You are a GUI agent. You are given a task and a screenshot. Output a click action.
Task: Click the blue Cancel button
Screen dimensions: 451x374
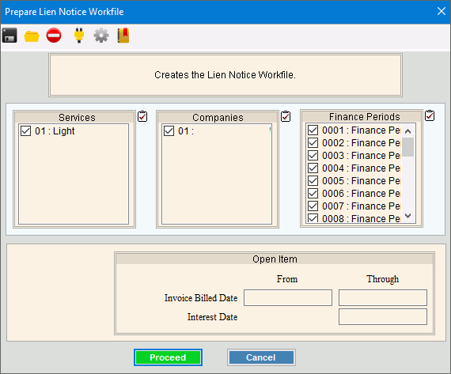pyautogui.click(x=261, y=357)
